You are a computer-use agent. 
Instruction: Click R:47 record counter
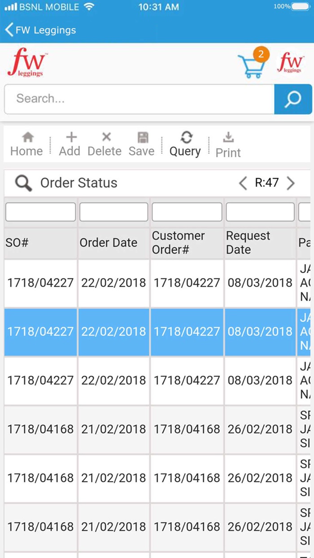267,183
